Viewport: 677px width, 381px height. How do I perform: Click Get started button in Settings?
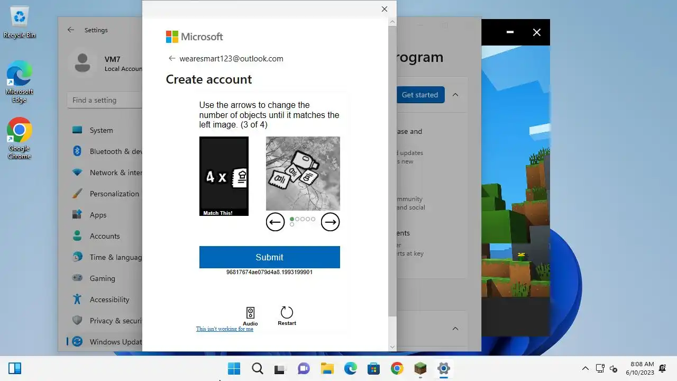420,95
